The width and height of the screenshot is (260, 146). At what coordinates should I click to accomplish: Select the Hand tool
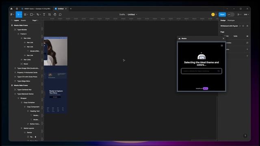[x=55, y=15]
